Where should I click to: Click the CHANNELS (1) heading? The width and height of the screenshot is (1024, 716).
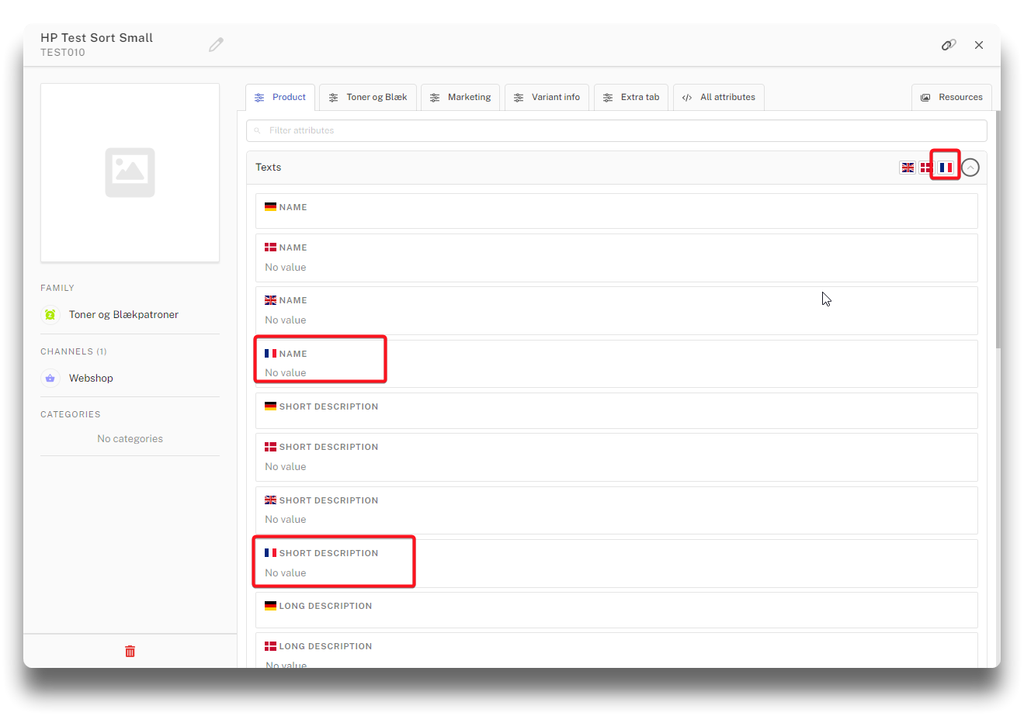point(74,351)
